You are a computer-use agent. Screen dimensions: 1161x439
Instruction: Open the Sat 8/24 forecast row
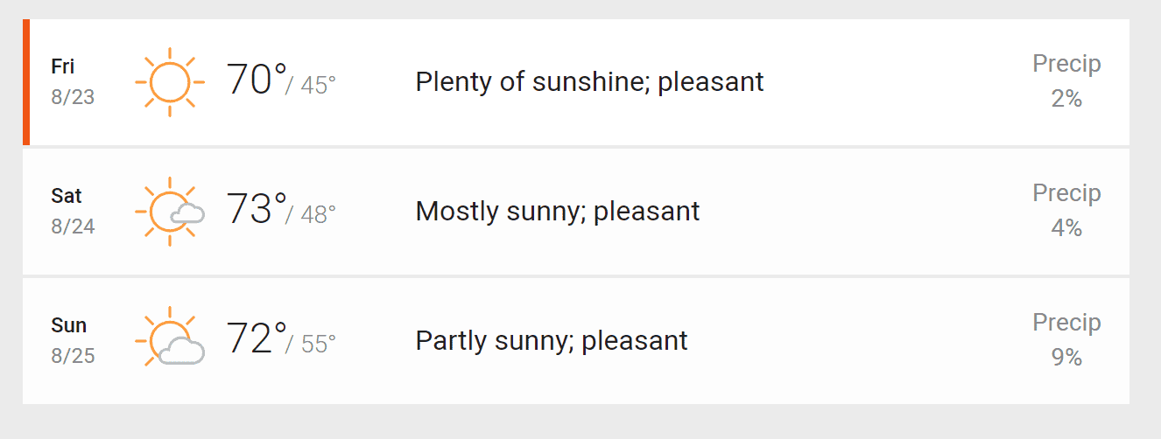coord(576,212)
